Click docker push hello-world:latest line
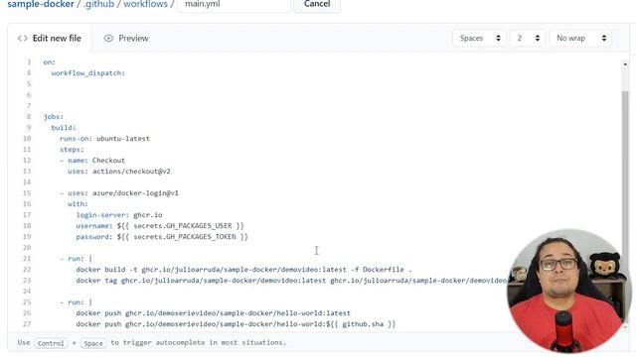 pyautogui.click(x=213, y=313)
